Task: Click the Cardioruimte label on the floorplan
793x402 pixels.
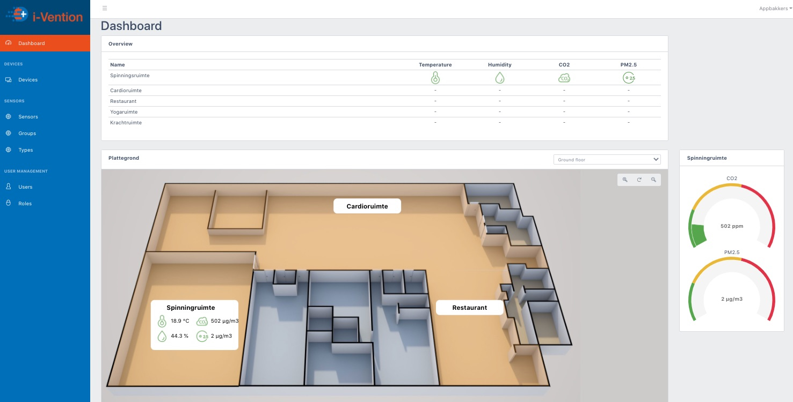Action: coord(367,206)
